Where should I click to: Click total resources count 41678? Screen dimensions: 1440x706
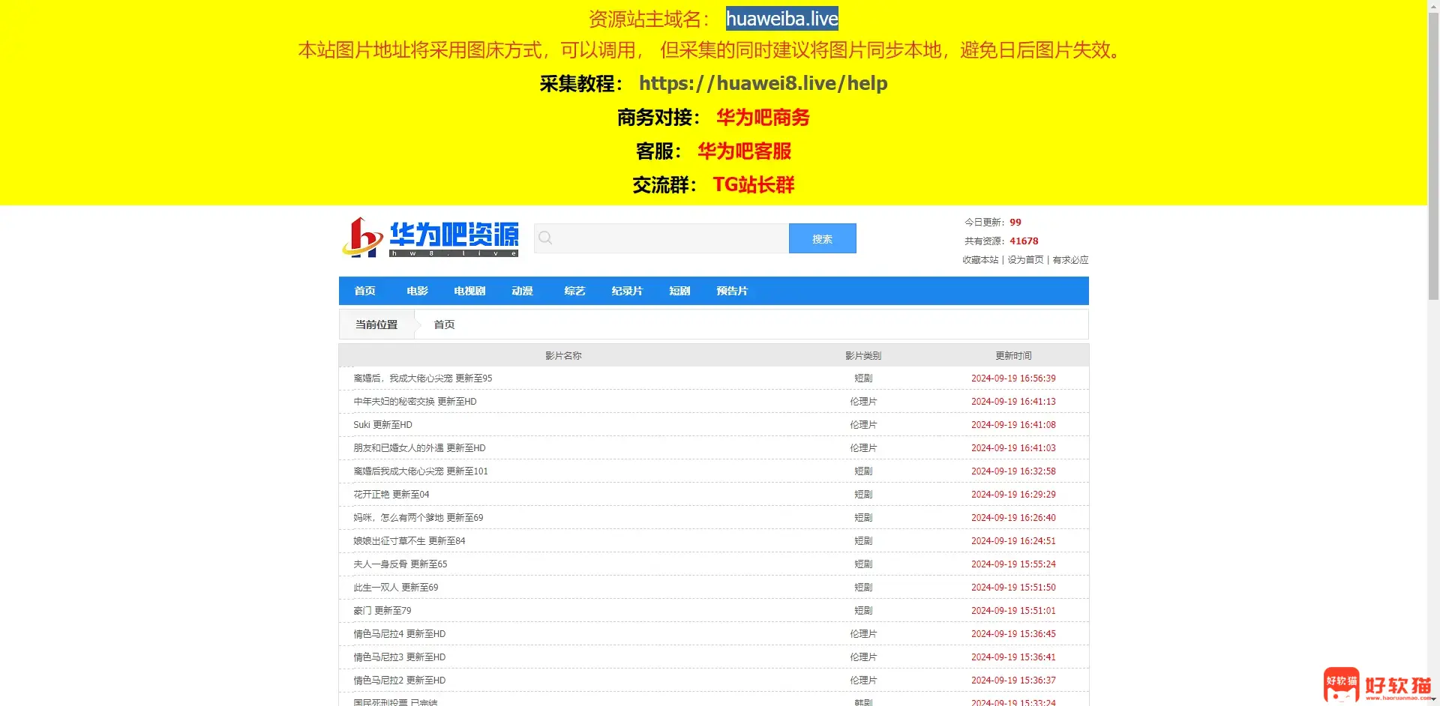click(1024, 241)
